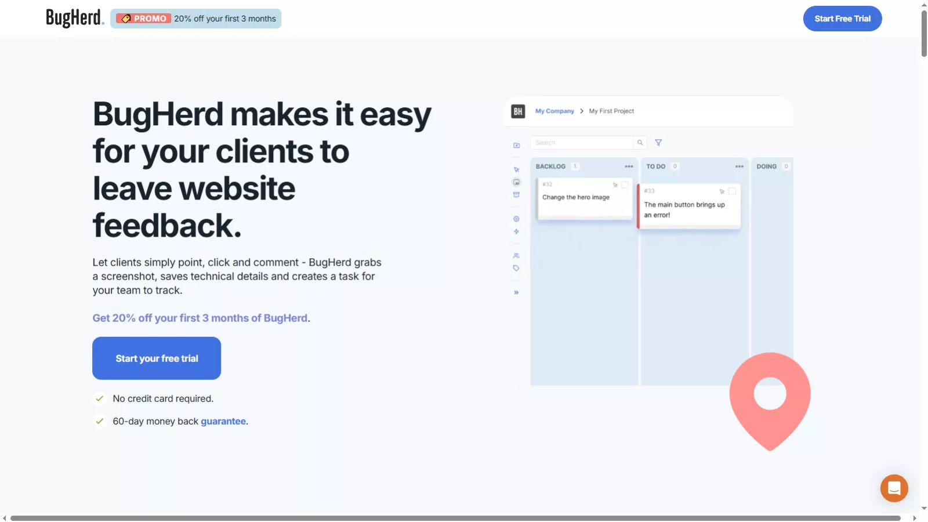Open the money back guarantee link
This screenshot has width=928, height=522.
coord(223,422)
